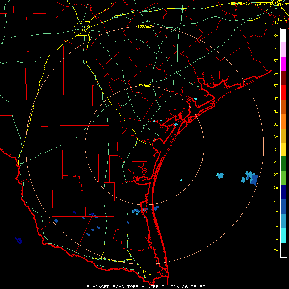Click the '42' legend value
289x289 pixels.
pos(276,111)
